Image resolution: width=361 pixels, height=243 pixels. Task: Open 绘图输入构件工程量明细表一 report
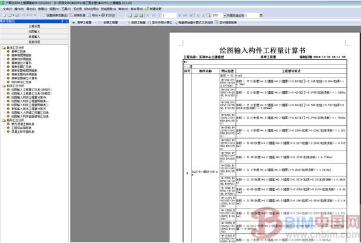tap(30, 101)
